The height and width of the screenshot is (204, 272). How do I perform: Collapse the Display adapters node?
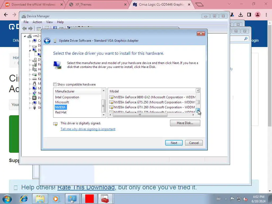[30, 50]
